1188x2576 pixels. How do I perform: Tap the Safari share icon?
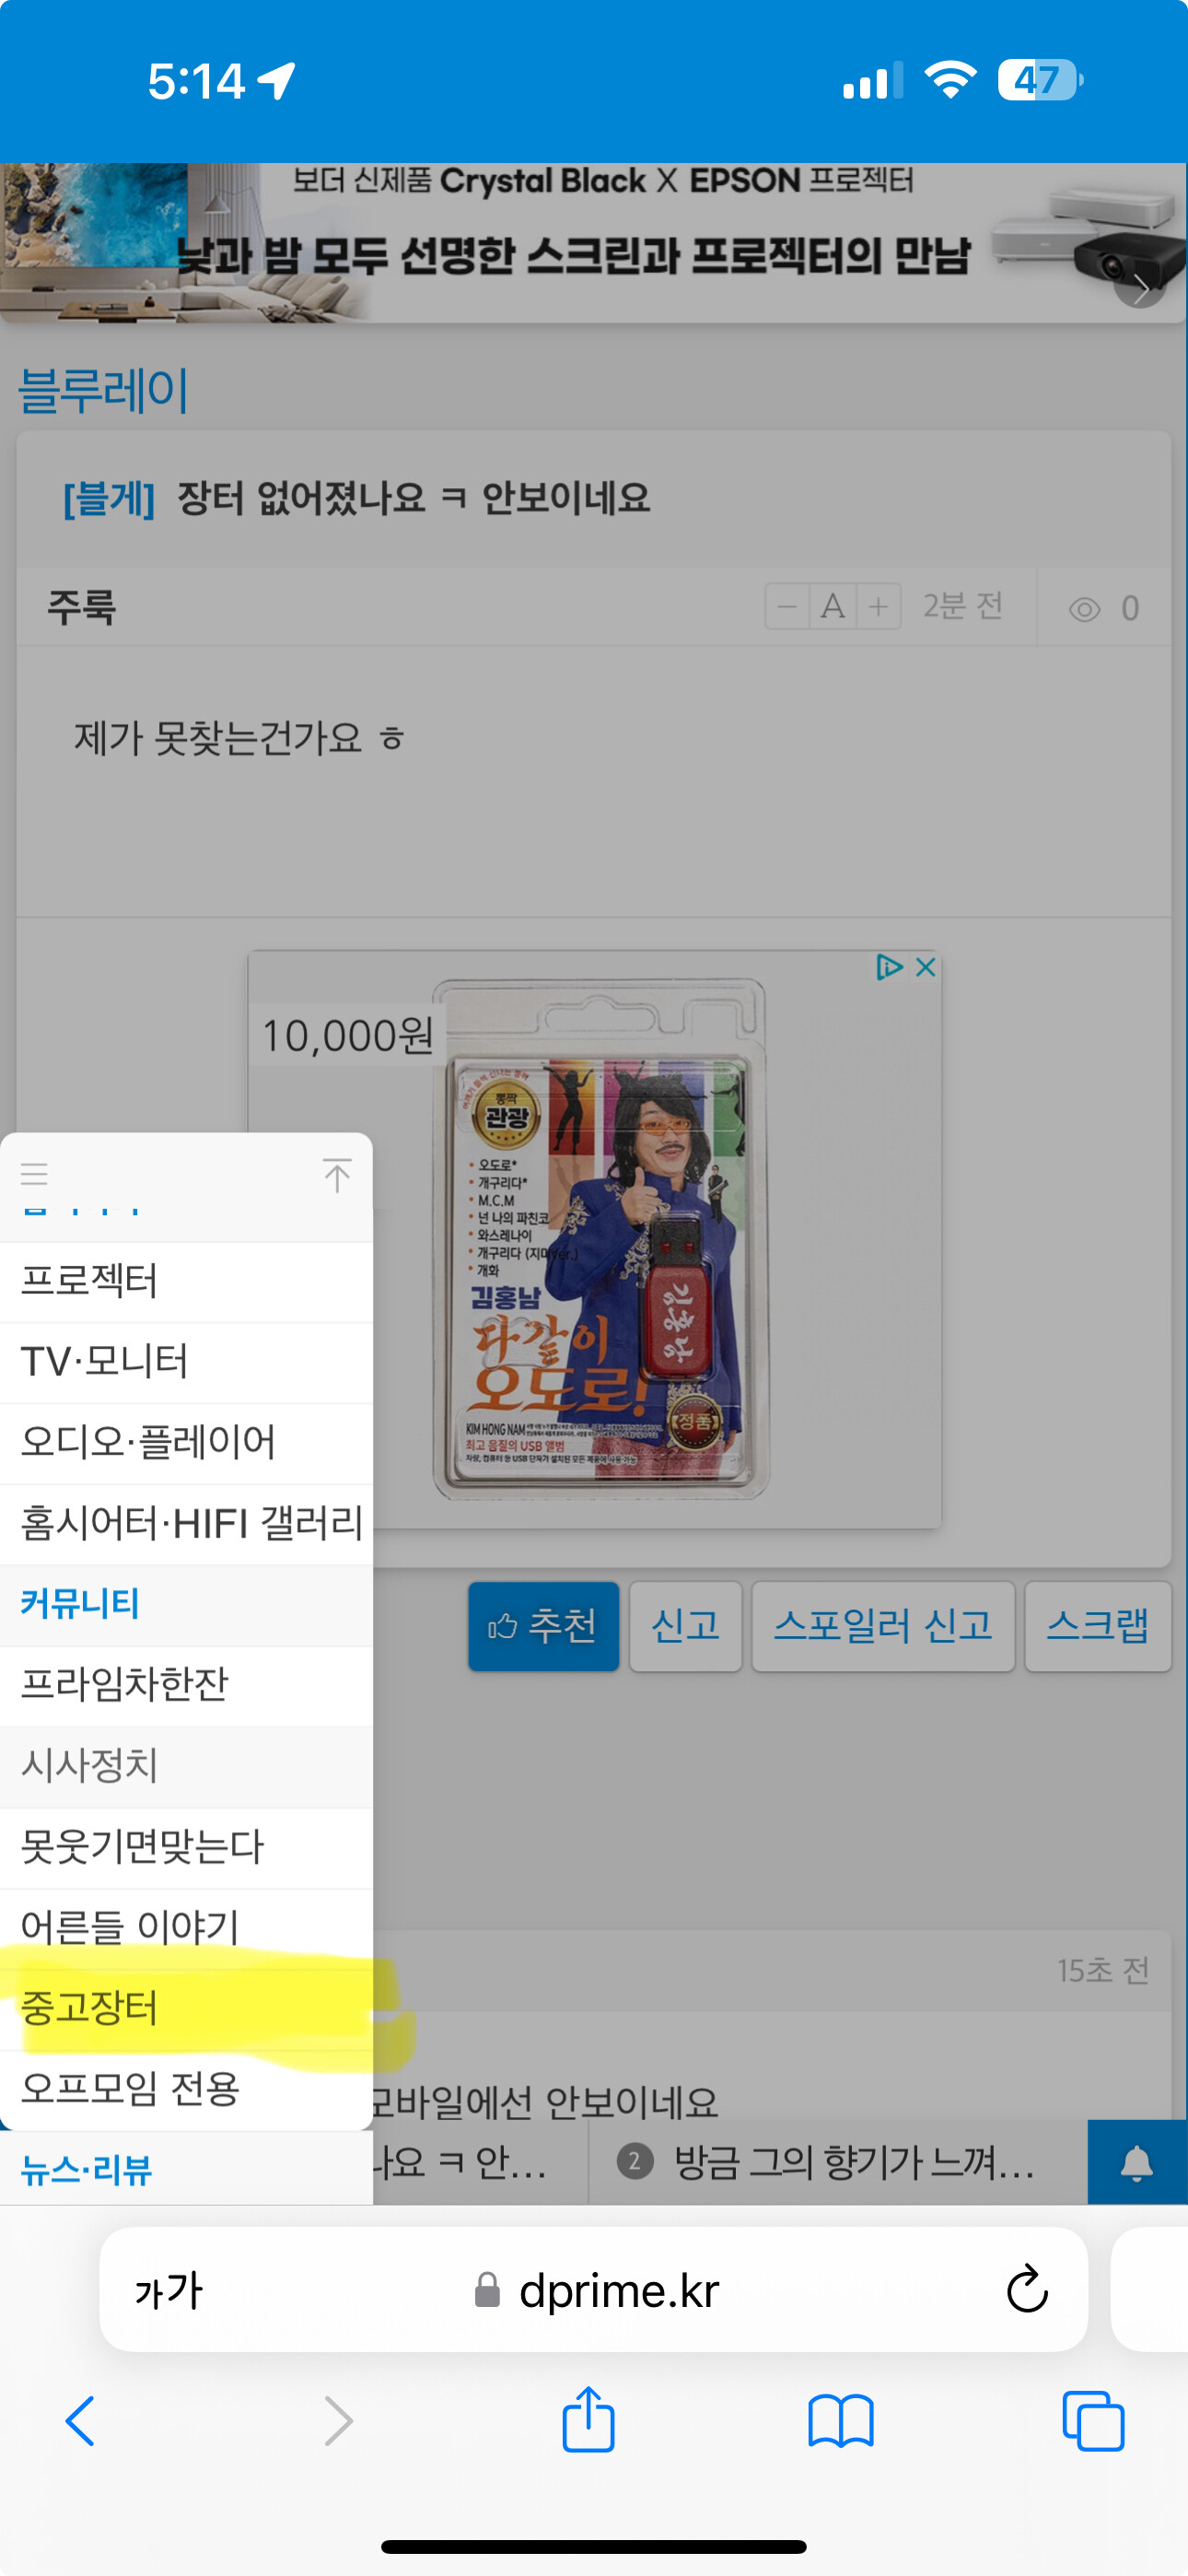click(x=588, y=2421)
